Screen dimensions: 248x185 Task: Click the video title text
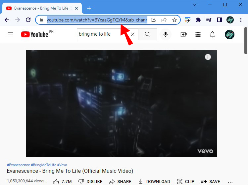click(x=70, y=171)
